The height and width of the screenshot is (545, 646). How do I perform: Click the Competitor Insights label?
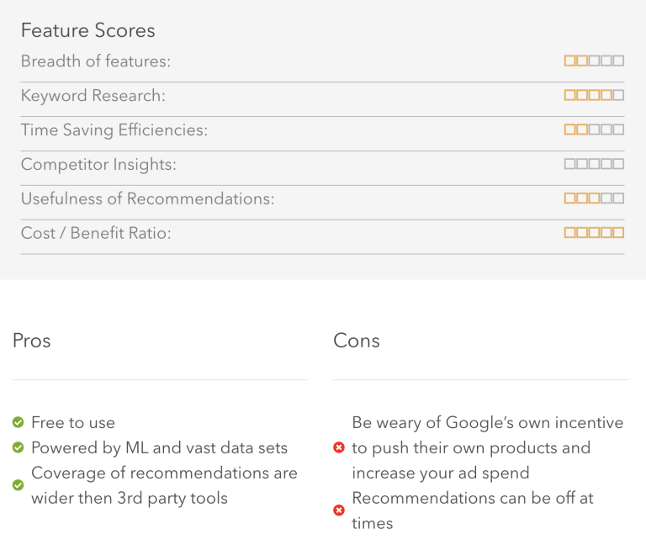point(98,164)
